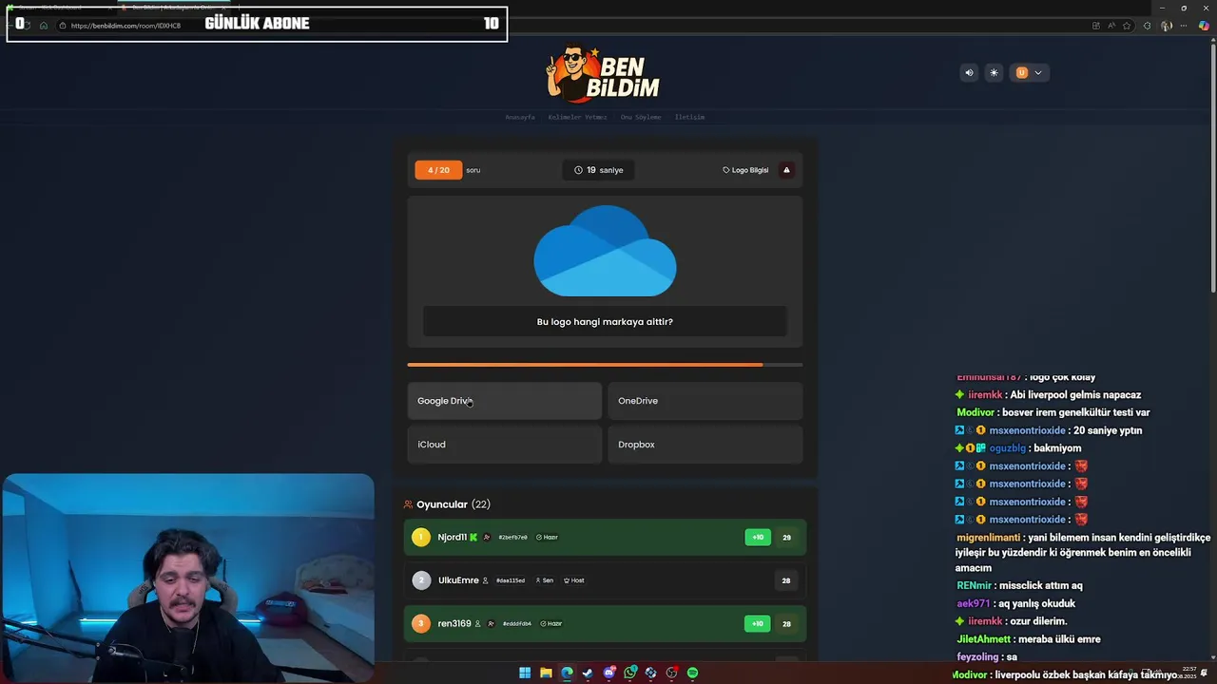Select the Google Drive answer
The height and width of the screenshot is (684, 1217).
(504, 401)
